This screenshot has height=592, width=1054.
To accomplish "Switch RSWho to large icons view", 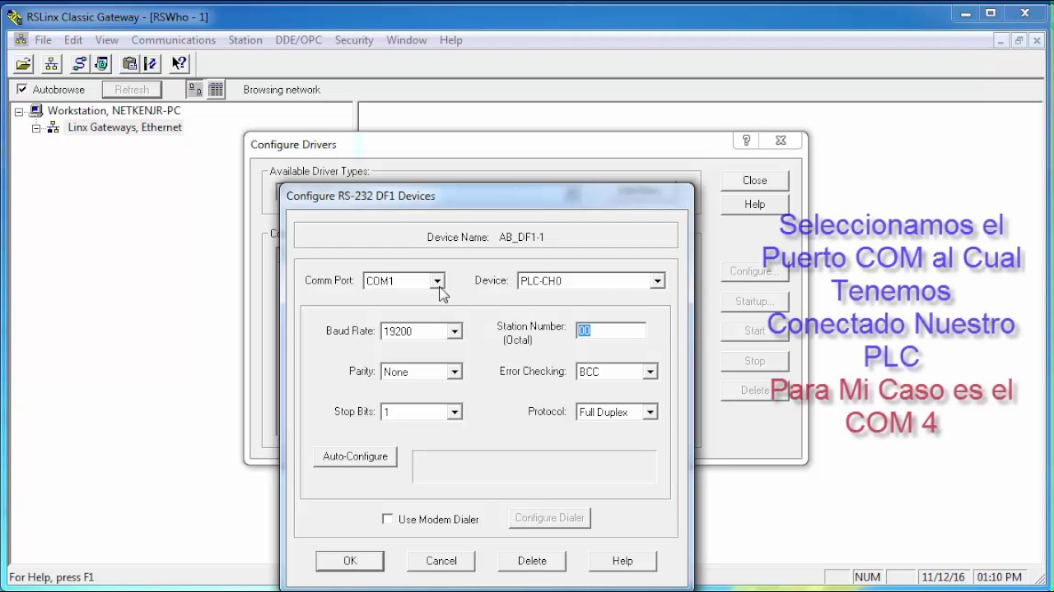I will 195,89.
